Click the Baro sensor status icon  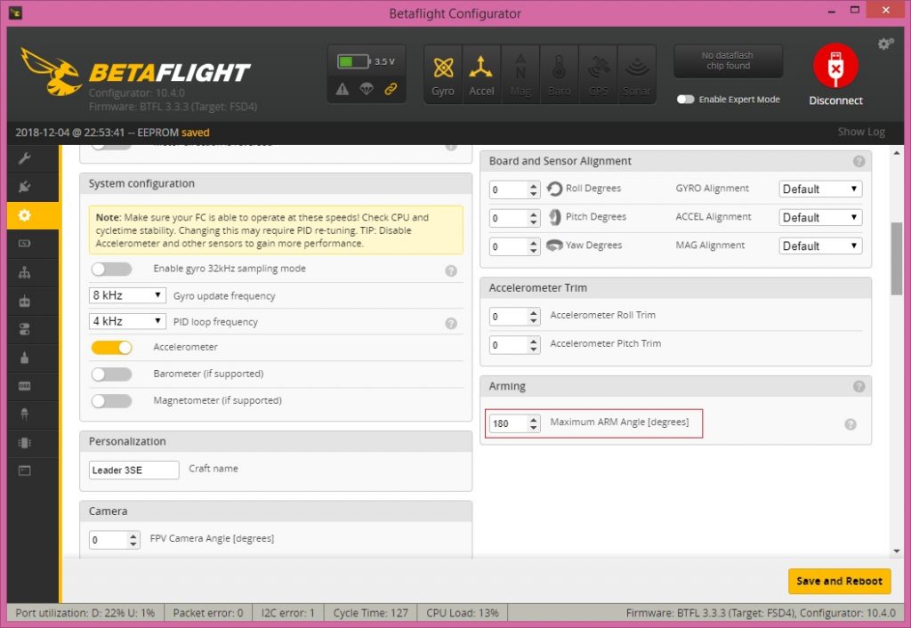pos(559,75)
